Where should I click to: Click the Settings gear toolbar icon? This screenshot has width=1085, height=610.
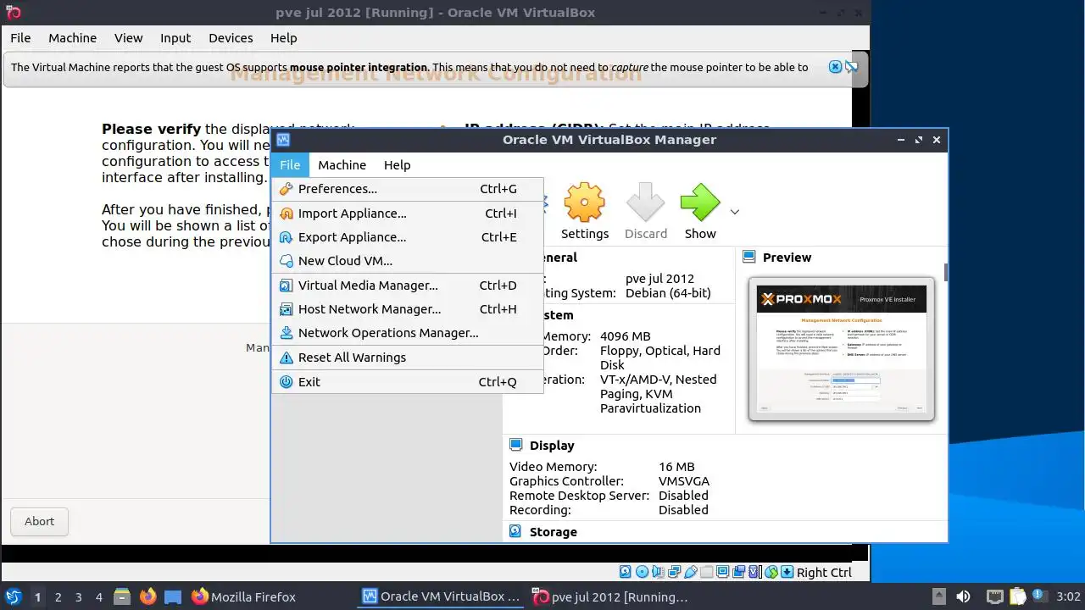click(x=585, y=203)
